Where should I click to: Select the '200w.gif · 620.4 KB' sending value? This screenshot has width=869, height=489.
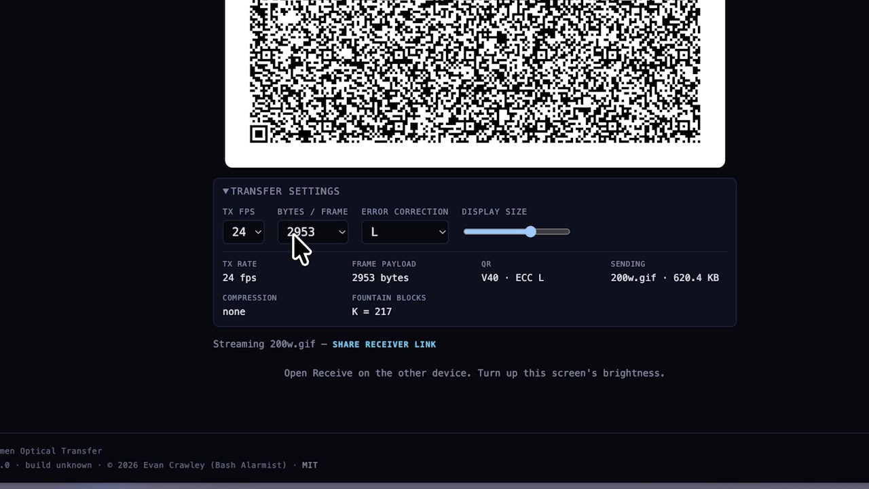(665, 278)
